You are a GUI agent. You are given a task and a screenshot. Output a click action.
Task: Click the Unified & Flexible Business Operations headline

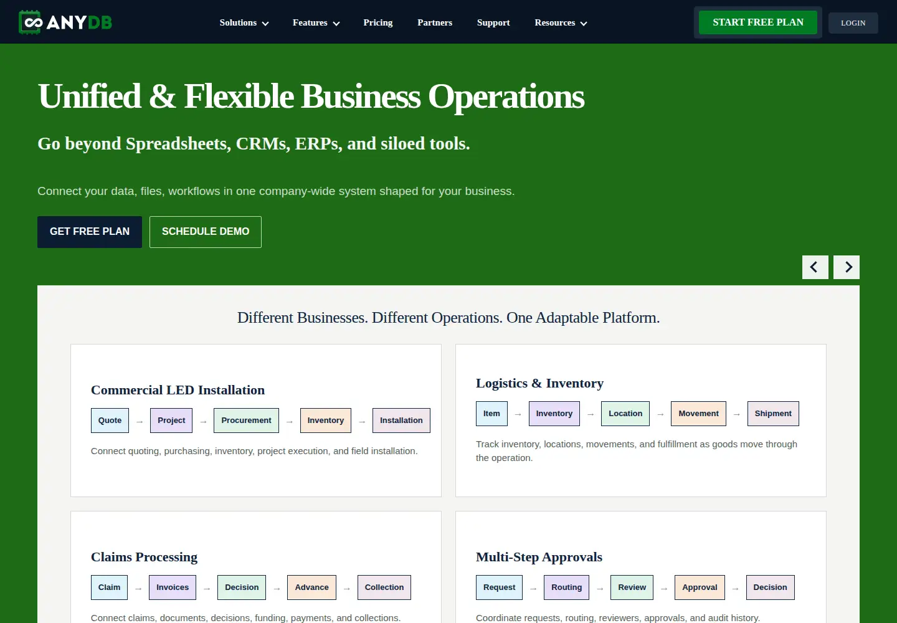point(311,97)
